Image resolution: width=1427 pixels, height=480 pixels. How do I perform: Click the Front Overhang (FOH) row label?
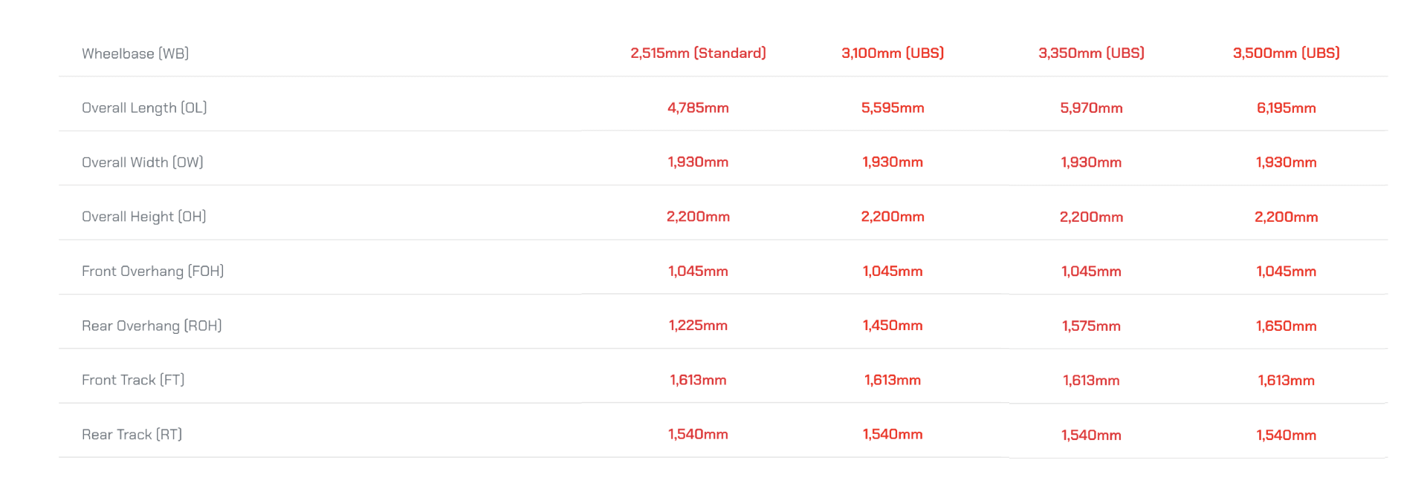pos(152,271)
